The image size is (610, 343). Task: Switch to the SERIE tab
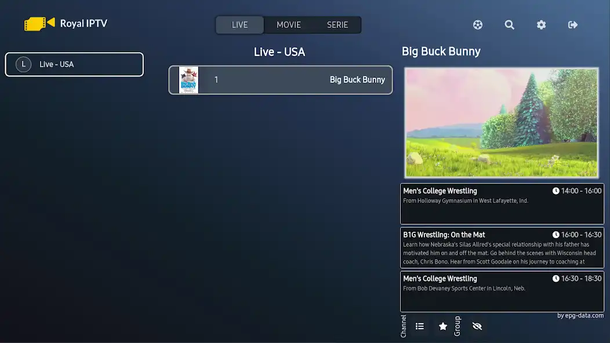click(337, 24)
